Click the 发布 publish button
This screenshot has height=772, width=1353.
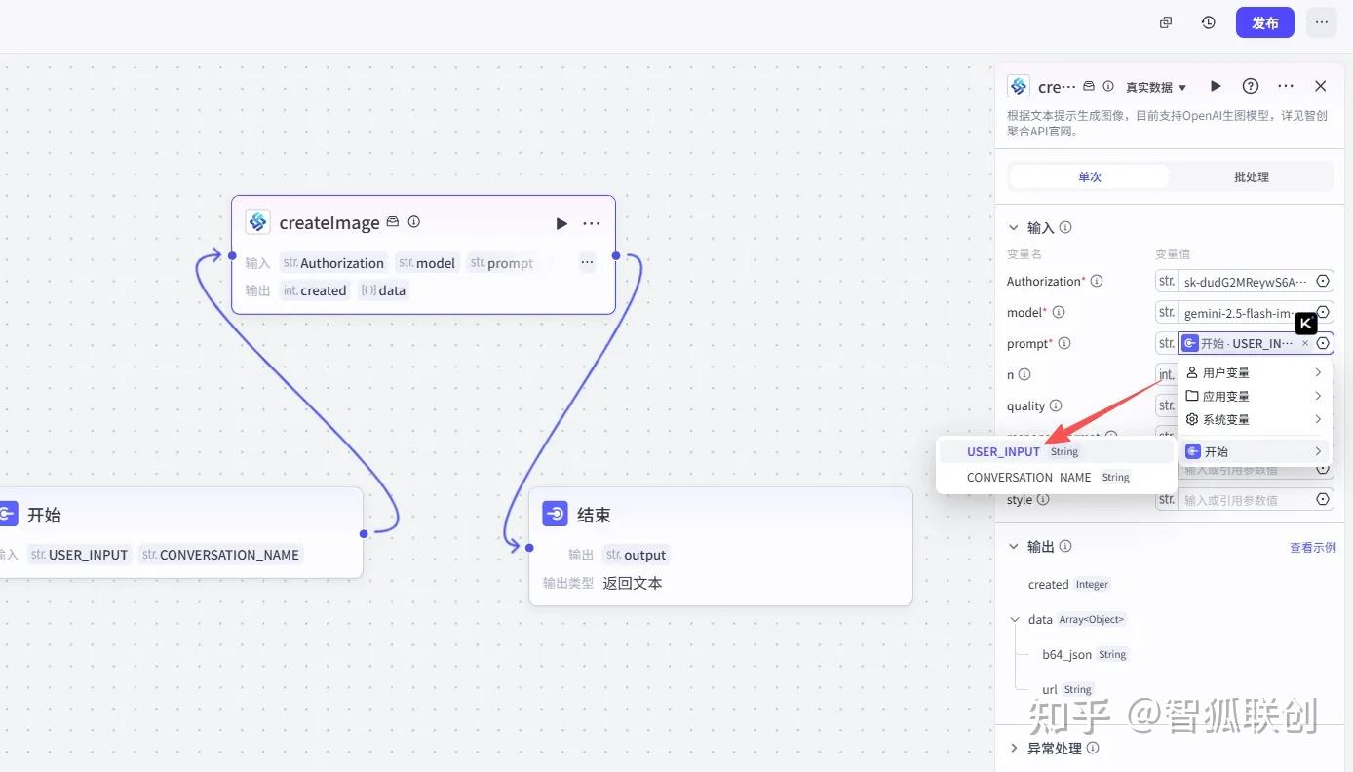[1265, 22]
